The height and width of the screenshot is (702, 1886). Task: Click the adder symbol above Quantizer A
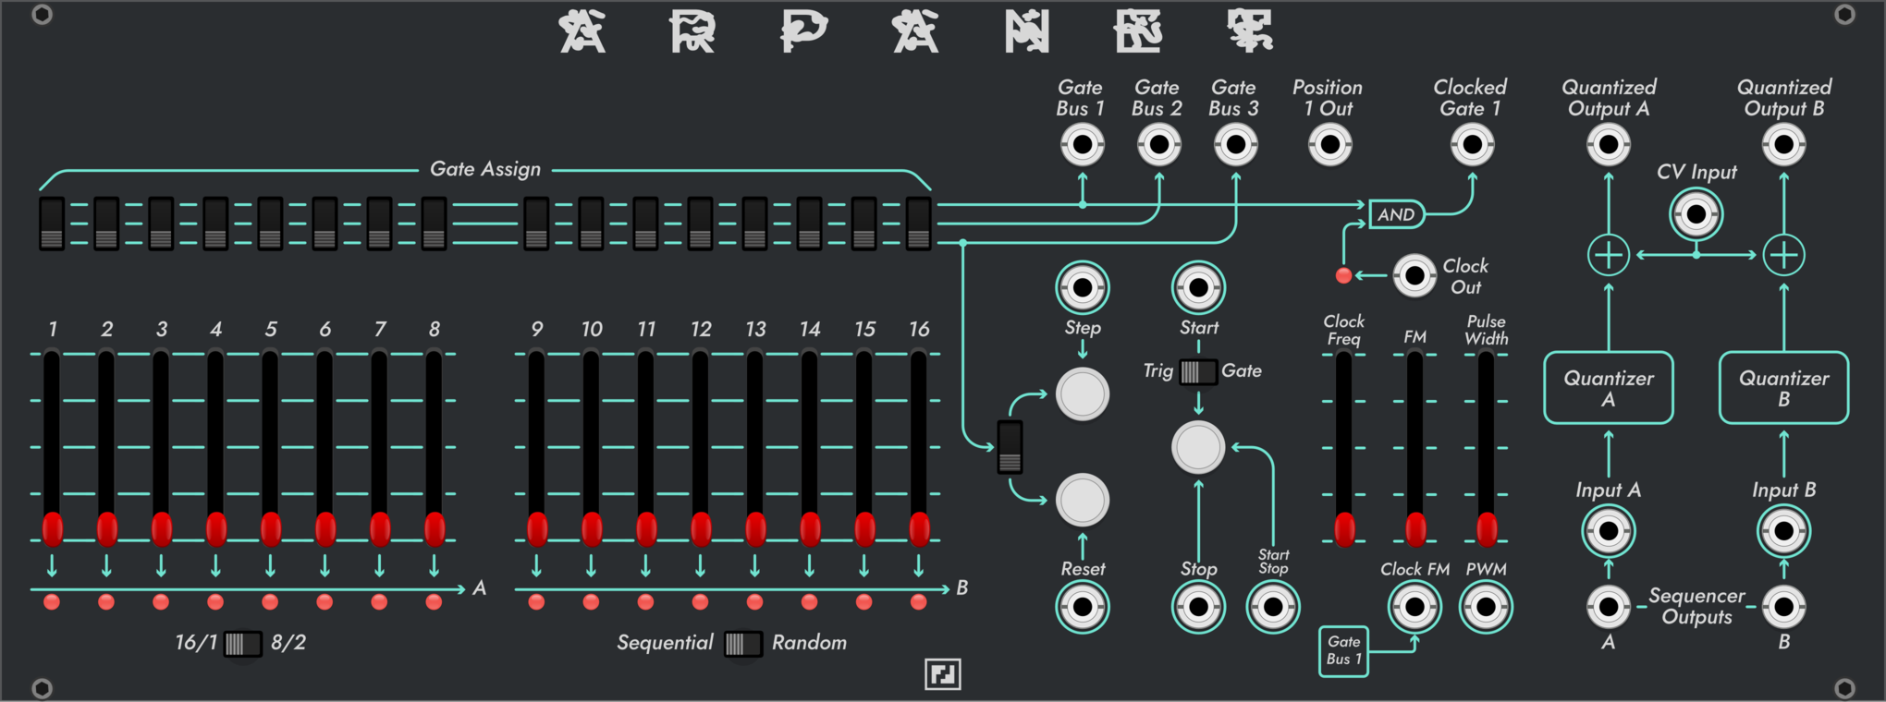[x=1609, y=256]
